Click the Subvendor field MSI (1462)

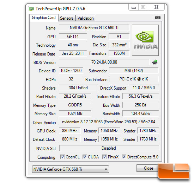tap(134, 71)
